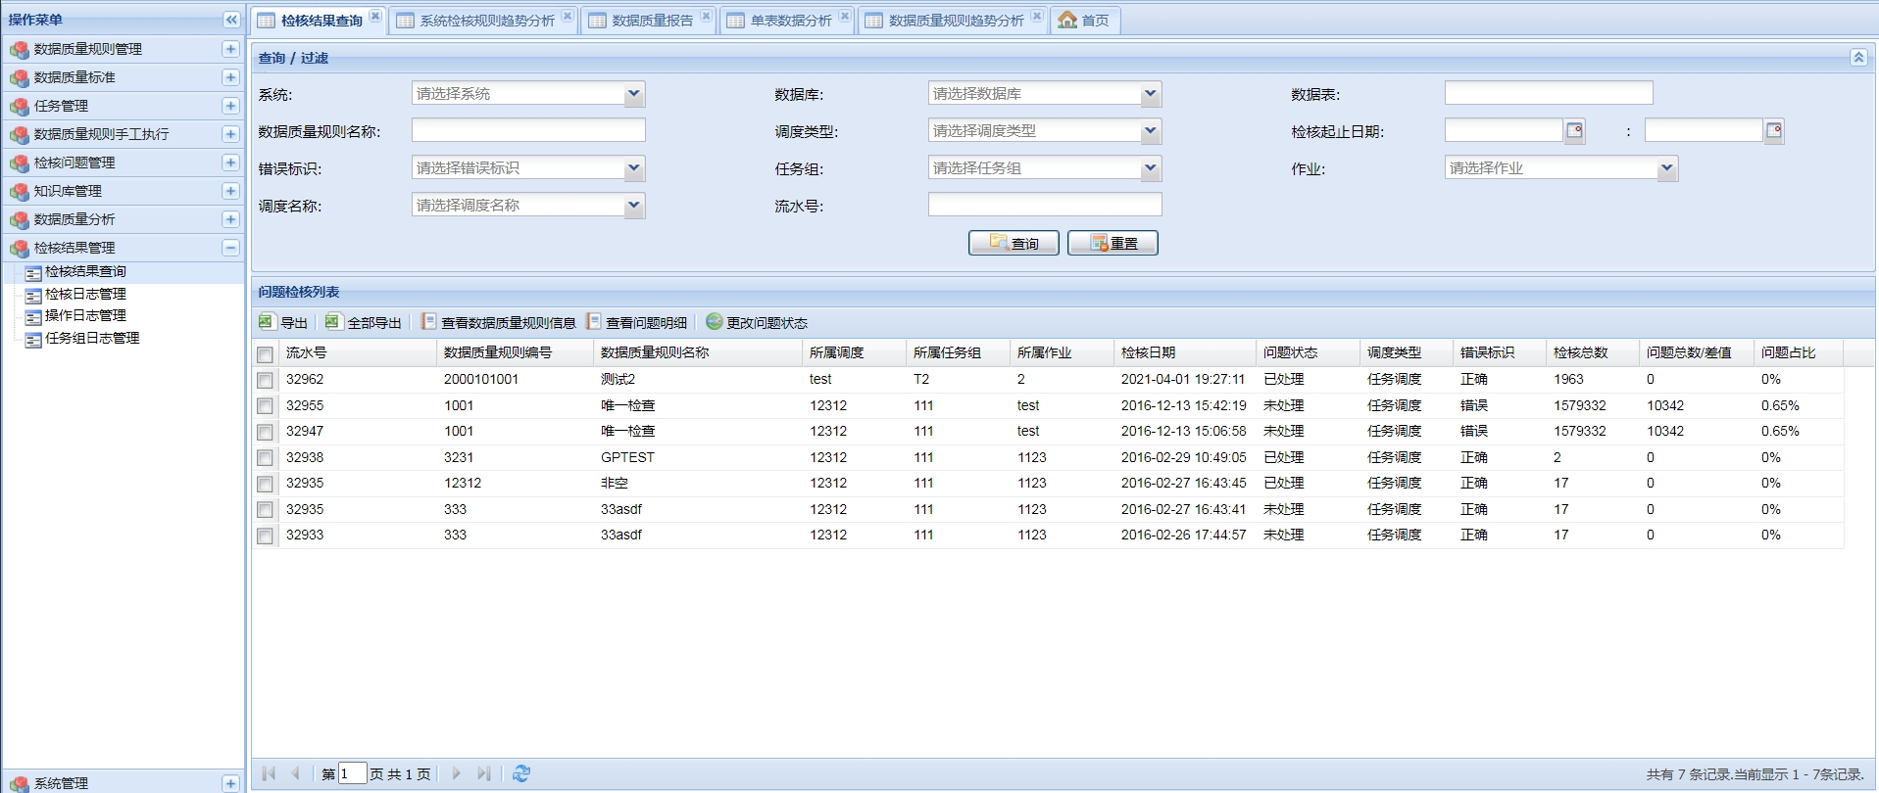Screen dimensions: 1879x793
Task: Focus the 数据表 input field
Action: pyautogui.click(x=1549, y=94)
